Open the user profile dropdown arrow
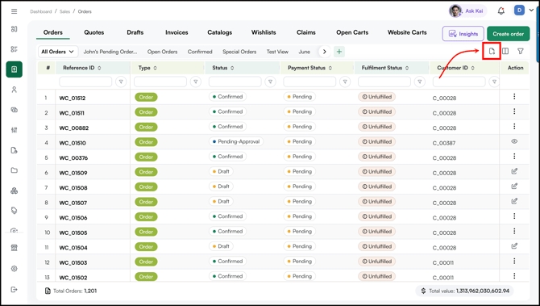Viewport: 540px width, 306px height. [x=531, y=10]
